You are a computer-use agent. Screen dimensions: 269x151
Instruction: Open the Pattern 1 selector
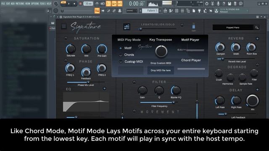point(150,11)
